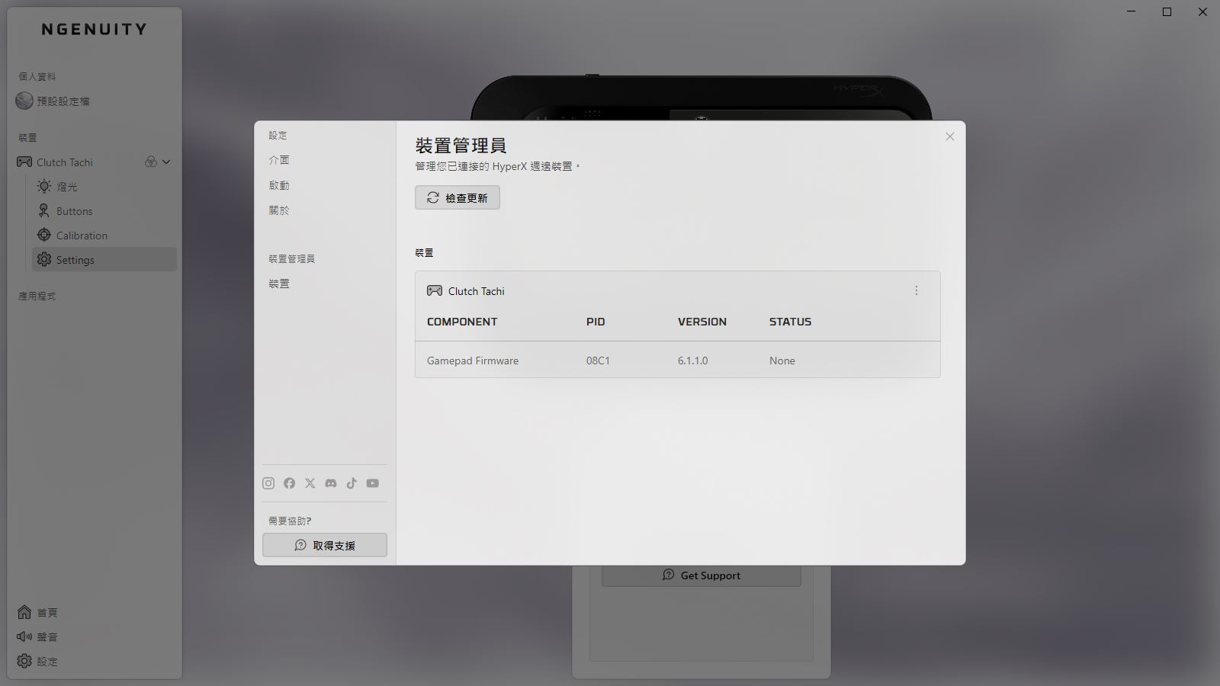Minimize the NGENUITY window
This screenshot has width=1220, height=686.
tap(1132, 11)
